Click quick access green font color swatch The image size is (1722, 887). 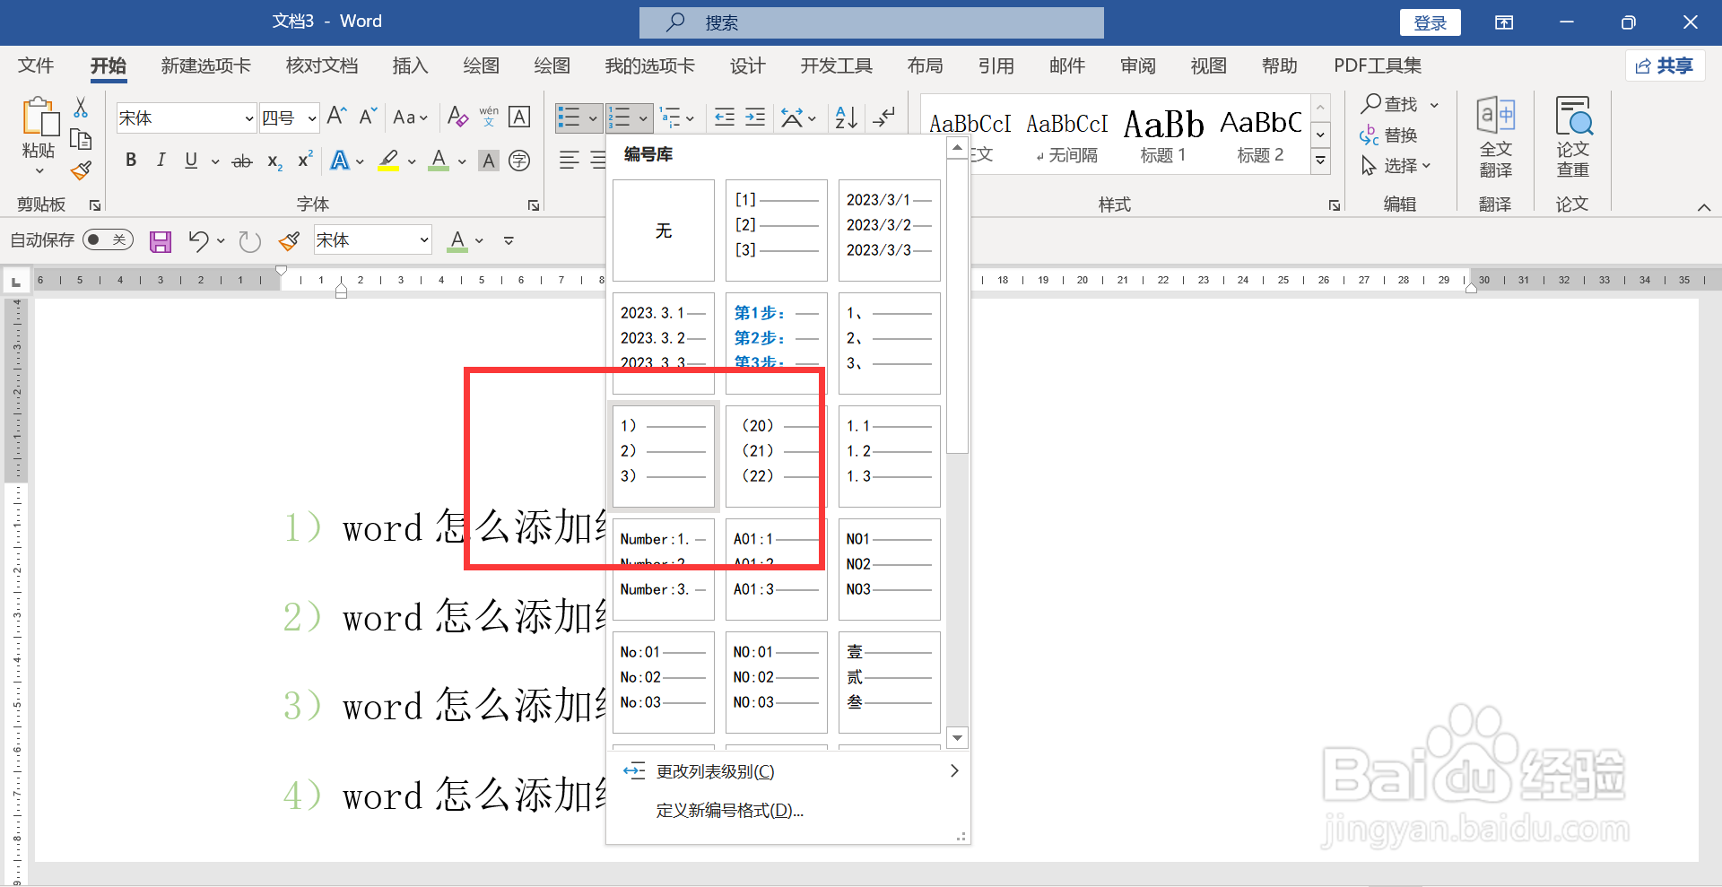[457, 240]
